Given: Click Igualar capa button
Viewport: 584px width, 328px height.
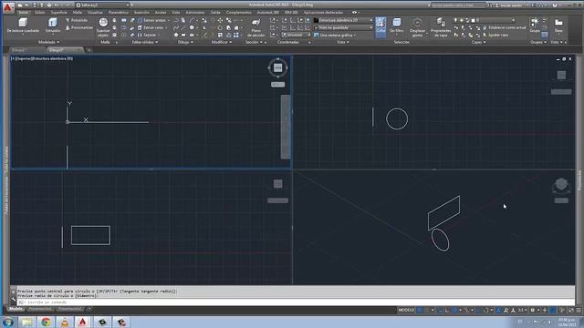Looking at the screenshot, I should point(495,35).
